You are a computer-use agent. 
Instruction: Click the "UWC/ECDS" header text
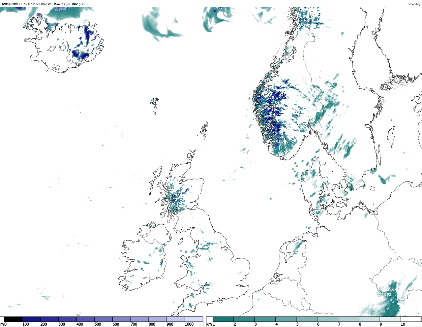point(9,4)
